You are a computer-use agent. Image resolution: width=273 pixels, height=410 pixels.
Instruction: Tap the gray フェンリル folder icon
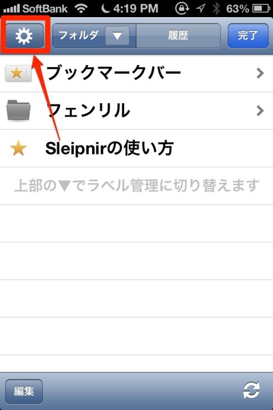tap(18, 110)
